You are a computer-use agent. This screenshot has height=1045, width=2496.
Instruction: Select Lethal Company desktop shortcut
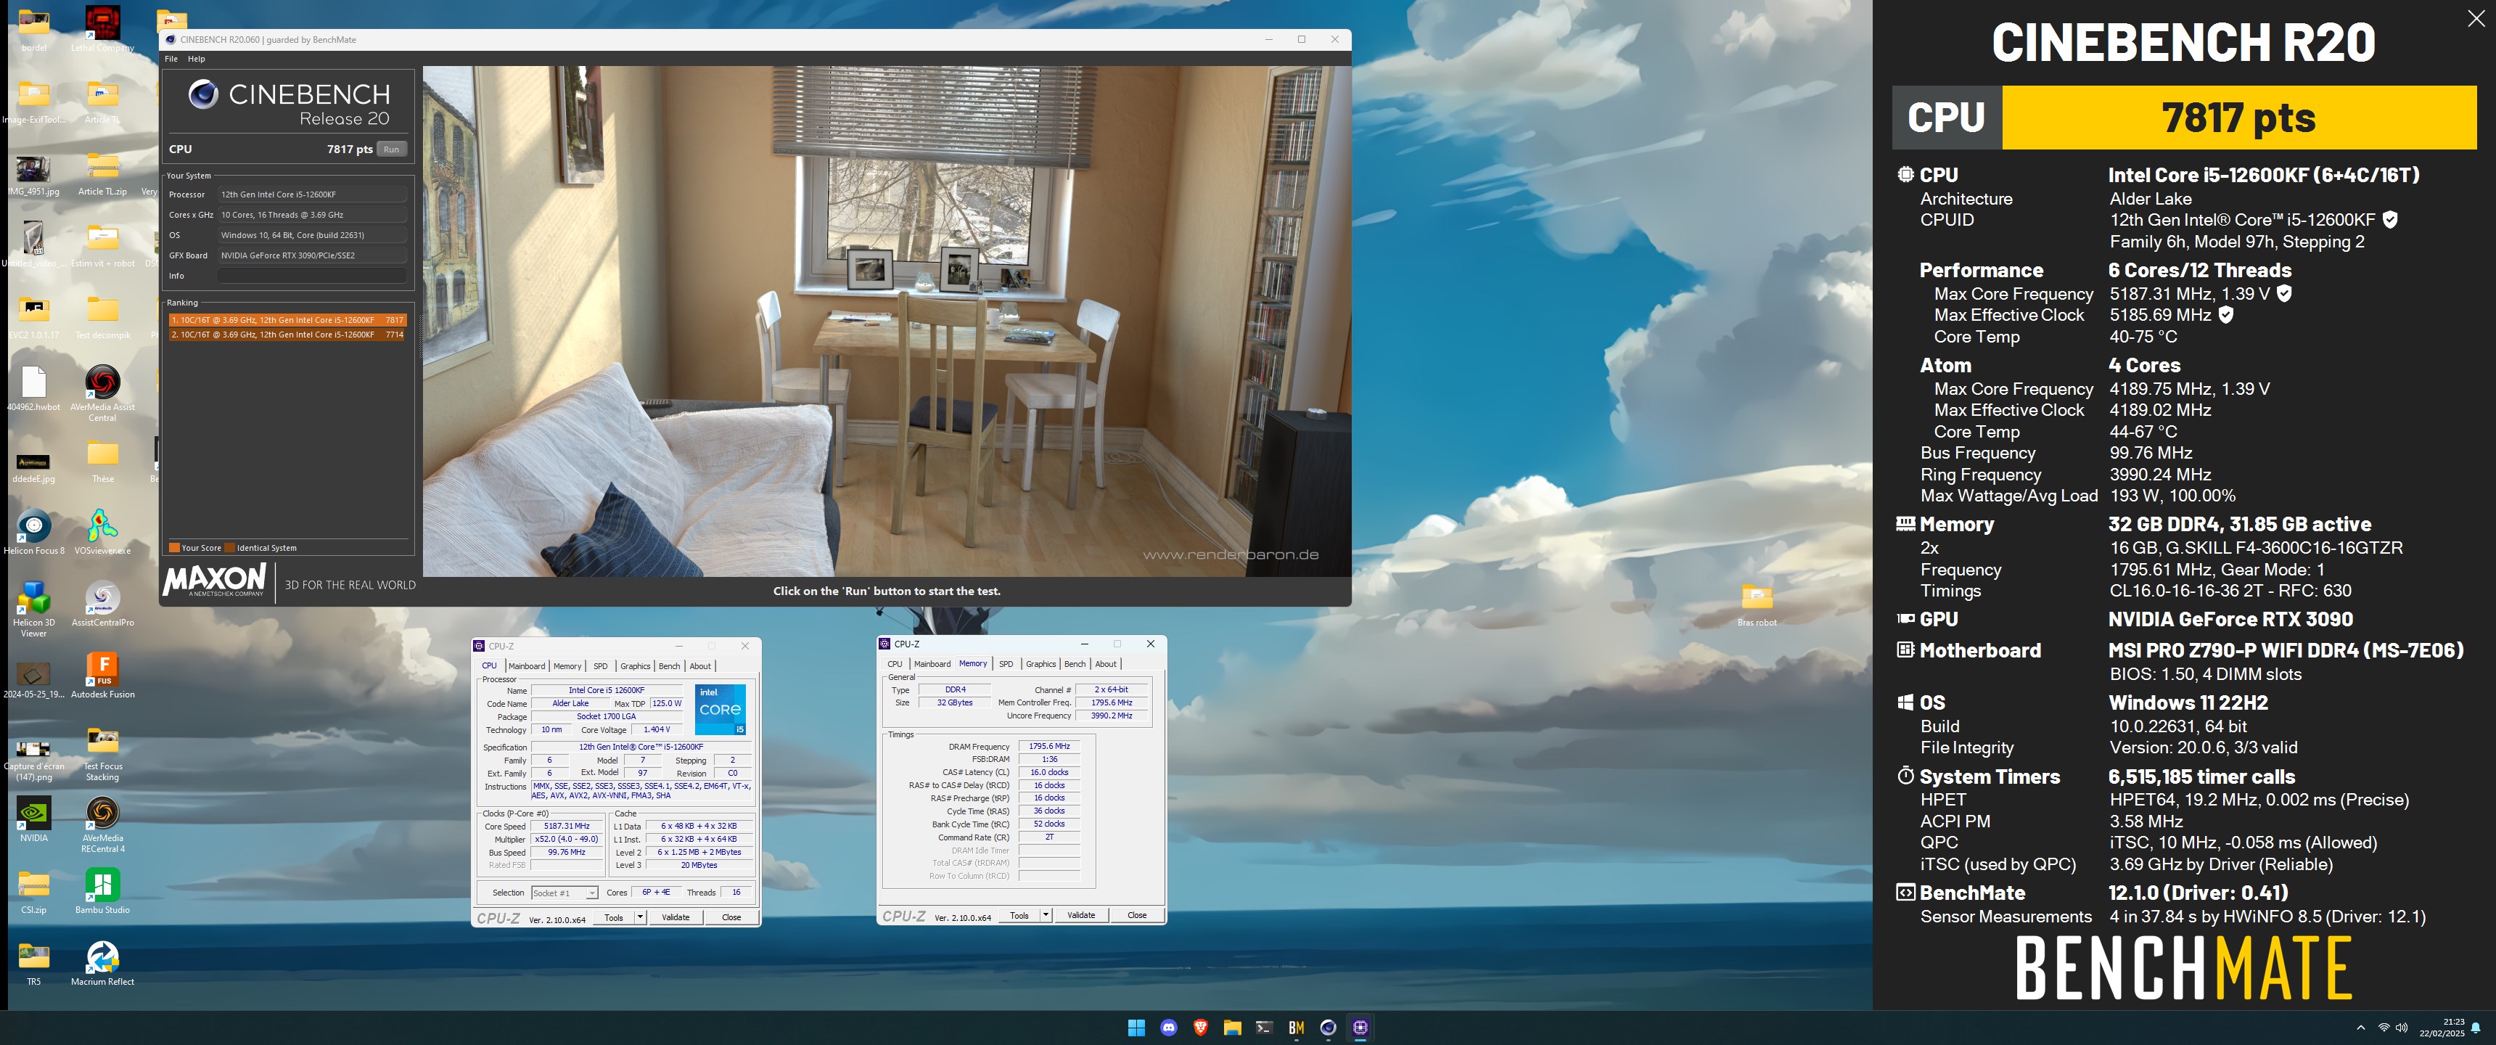[103, 29]
